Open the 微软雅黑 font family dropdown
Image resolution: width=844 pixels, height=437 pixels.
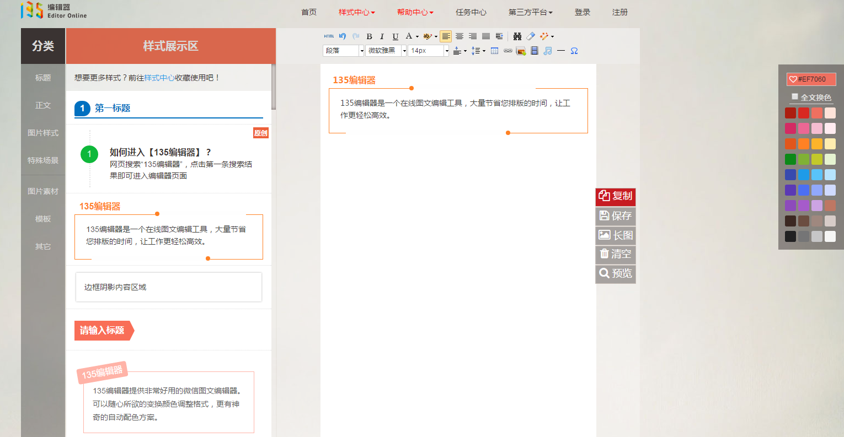pos(383,50)
